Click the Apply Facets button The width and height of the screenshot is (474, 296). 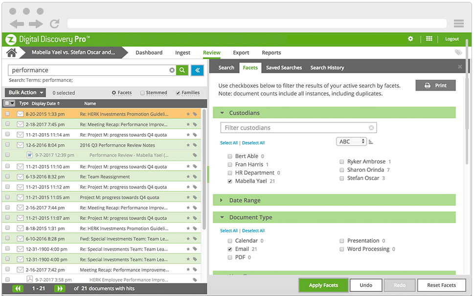coord(323,285)
